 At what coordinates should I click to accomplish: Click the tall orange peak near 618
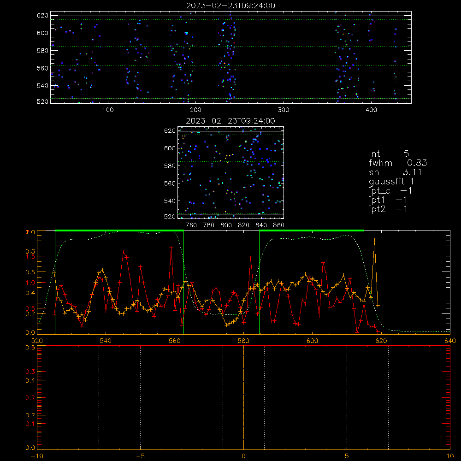click(x=374, y=240)
